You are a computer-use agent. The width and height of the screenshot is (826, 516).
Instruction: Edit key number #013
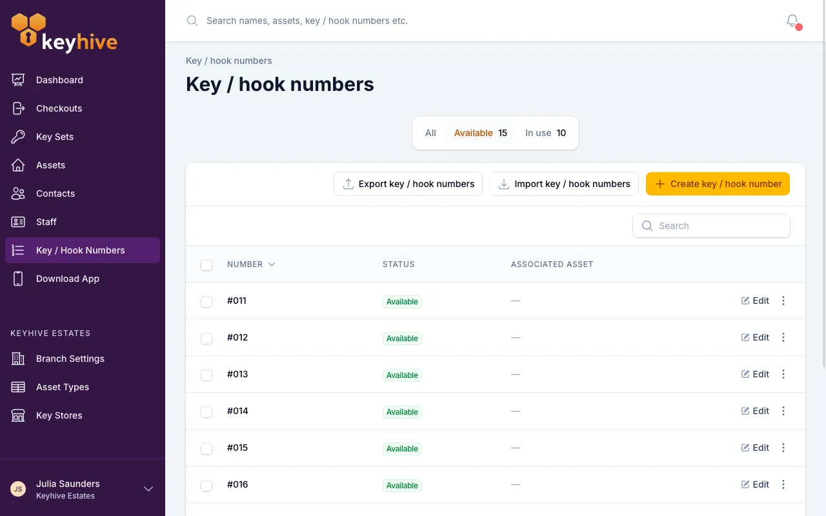point(755,374)
